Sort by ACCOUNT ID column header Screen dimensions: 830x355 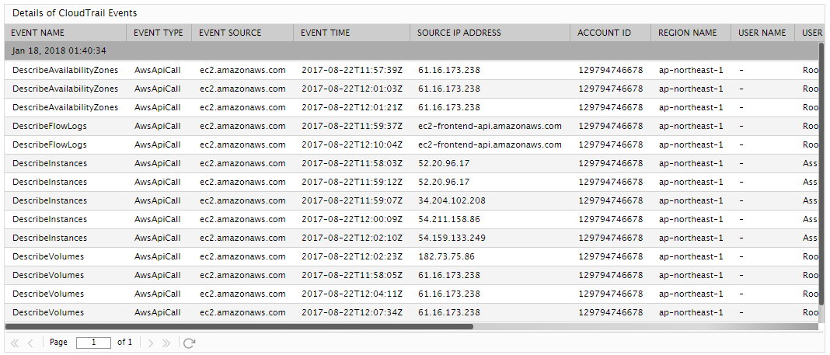coord(611,33)
